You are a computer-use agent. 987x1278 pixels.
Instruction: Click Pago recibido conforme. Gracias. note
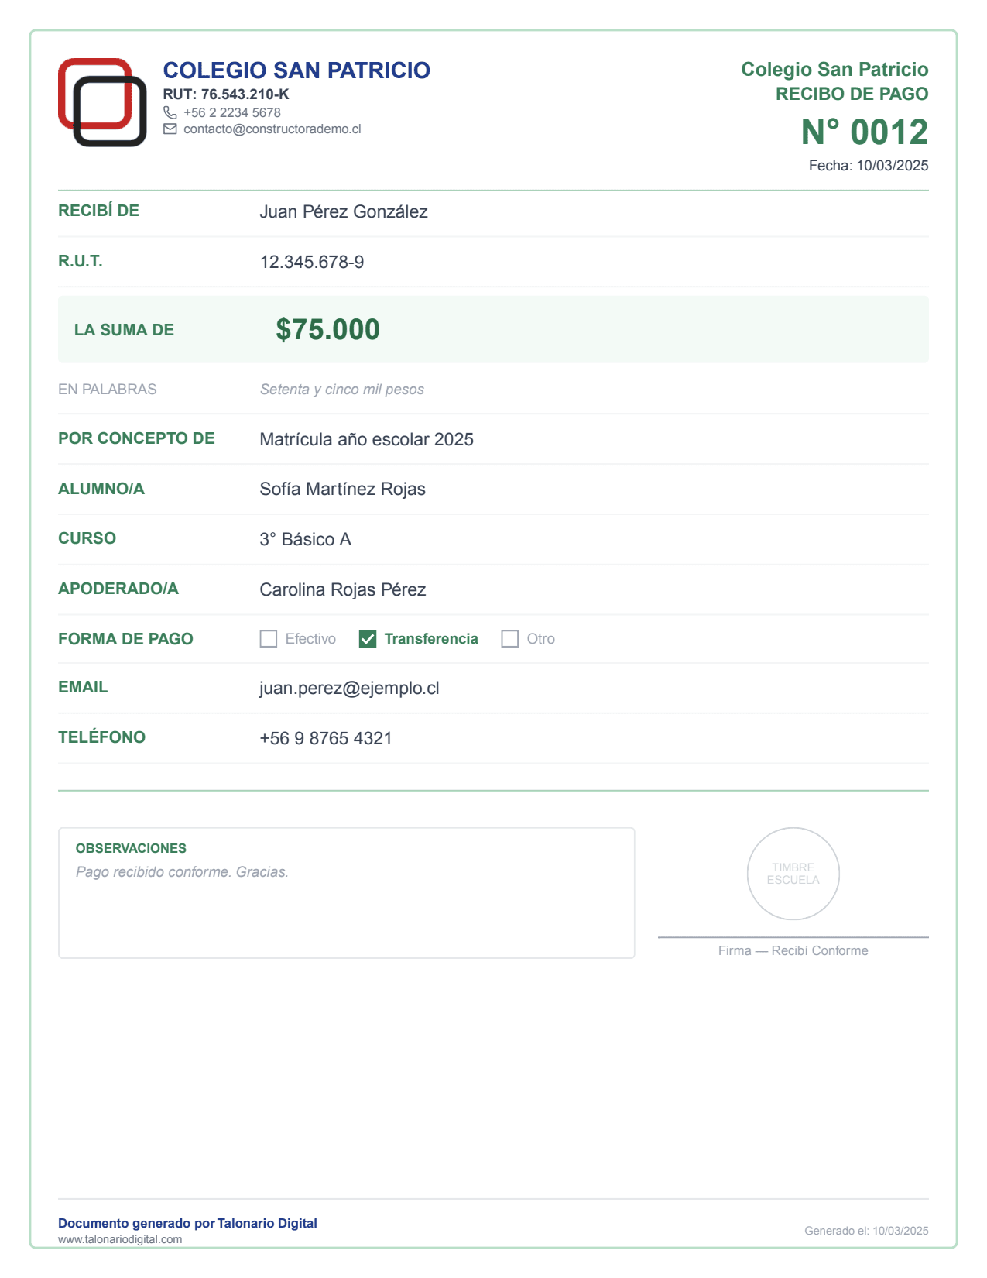point(182,872)
